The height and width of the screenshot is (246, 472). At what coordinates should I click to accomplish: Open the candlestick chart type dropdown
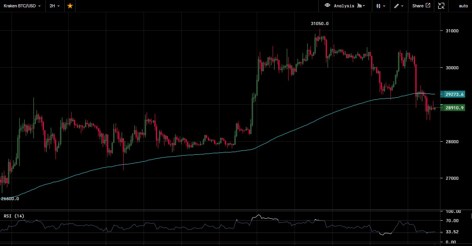[381, 6]
